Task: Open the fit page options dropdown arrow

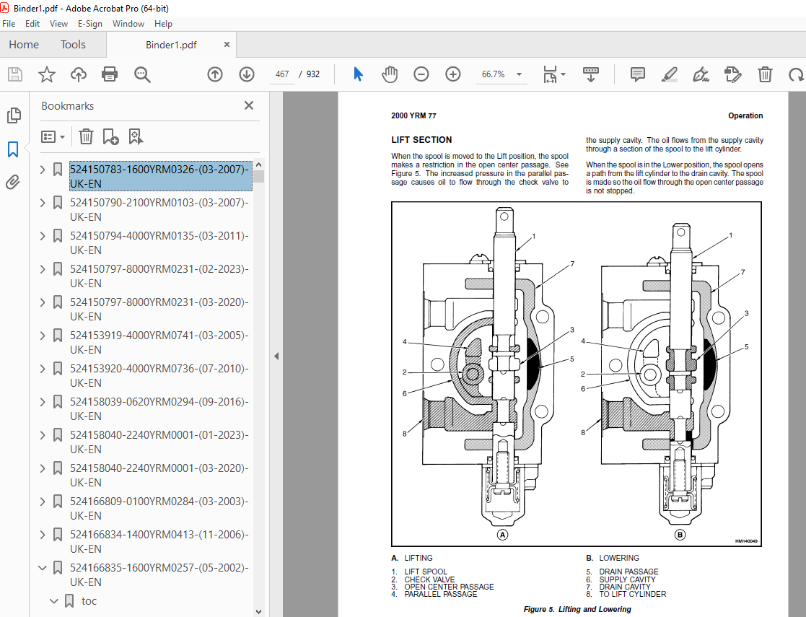Action: pos(563,74)
